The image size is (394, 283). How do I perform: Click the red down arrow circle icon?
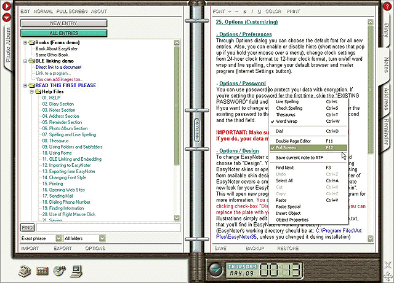point(7,18)
